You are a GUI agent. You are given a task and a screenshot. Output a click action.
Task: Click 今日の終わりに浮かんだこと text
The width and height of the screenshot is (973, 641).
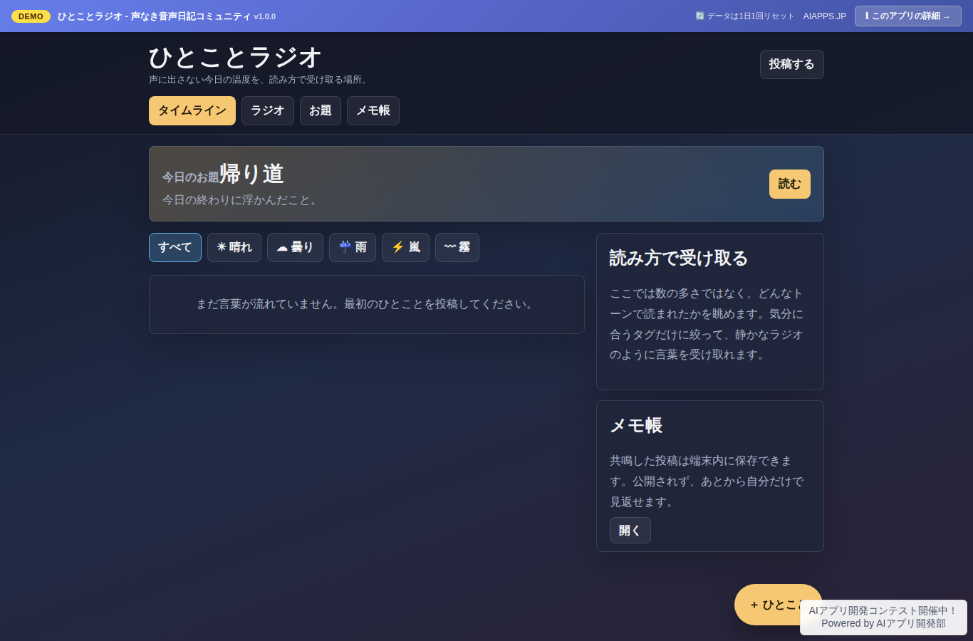241,200
